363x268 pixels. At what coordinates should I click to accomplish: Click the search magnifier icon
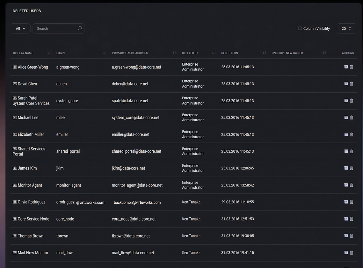tap(80, 29)
